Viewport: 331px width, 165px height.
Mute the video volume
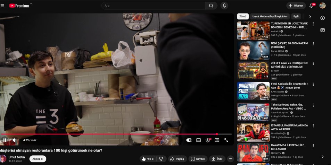[14, 140]
